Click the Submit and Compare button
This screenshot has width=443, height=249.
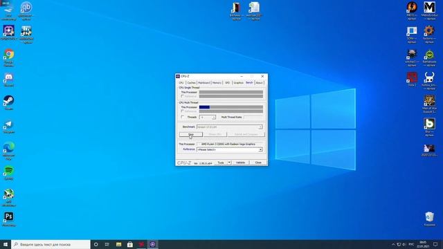[246, 134]
